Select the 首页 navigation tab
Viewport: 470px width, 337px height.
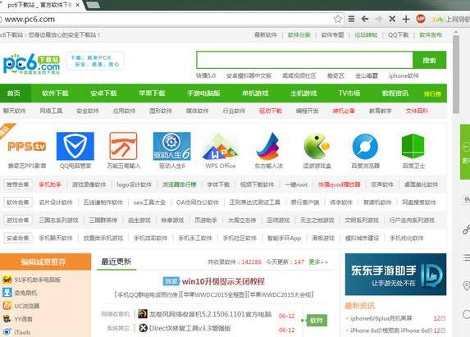point(14,93)
